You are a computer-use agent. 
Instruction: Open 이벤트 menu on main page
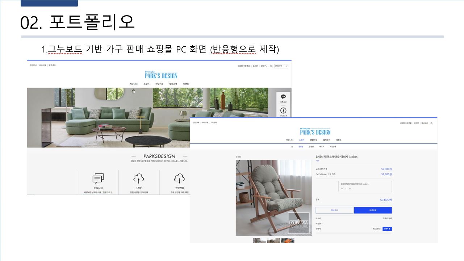click(186, 84)
